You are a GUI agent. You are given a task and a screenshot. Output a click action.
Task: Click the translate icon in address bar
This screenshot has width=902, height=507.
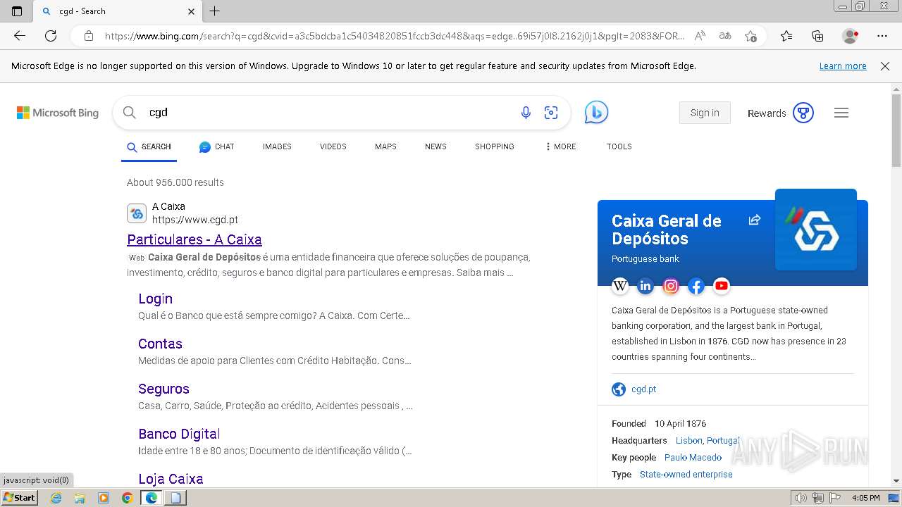pos(724,36)
